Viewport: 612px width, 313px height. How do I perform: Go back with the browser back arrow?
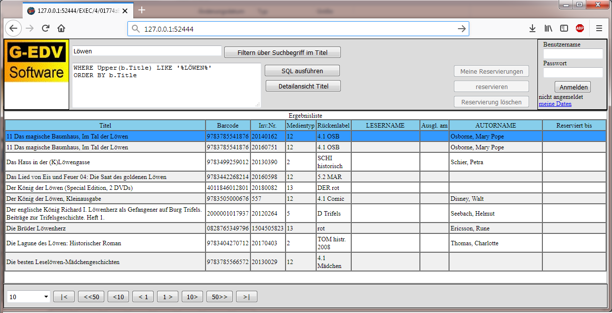point(13,29)
